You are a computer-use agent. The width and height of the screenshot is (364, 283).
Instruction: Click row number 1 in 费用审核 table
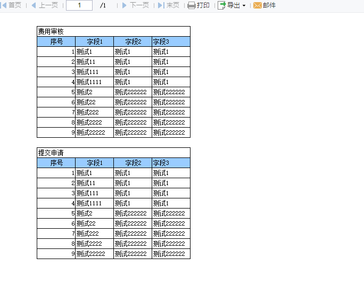tap(56, 52)
